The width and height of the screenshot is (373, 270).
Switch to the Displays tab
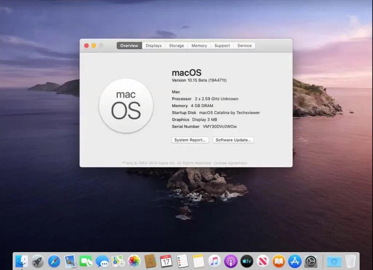154,46
